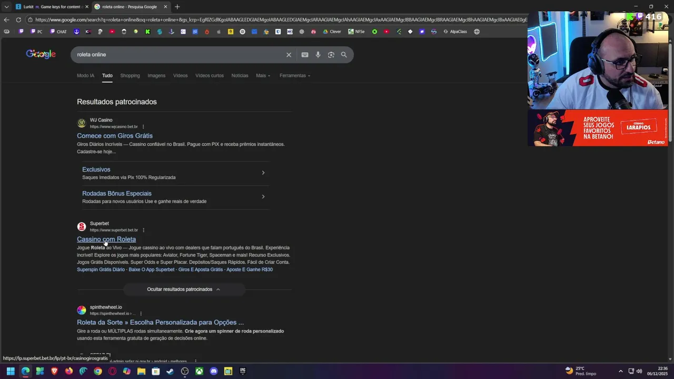The height and width of the screenshot is (379, 674).
Task: Clear the search box with the X icon
Action: click(289, 55)
